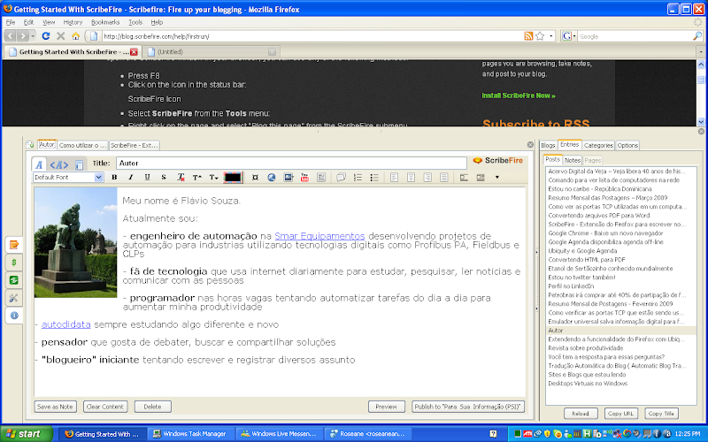Click the Firefox home icon
708x442 pixels.
(x=75, y=36)
